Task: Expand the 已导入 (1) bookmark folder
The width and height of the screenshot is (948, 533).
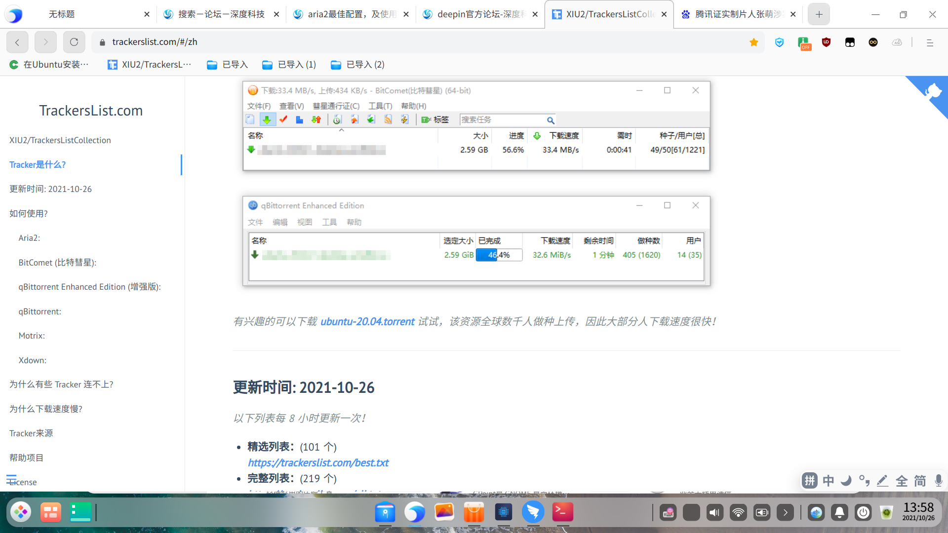Action: pos(289,65)
